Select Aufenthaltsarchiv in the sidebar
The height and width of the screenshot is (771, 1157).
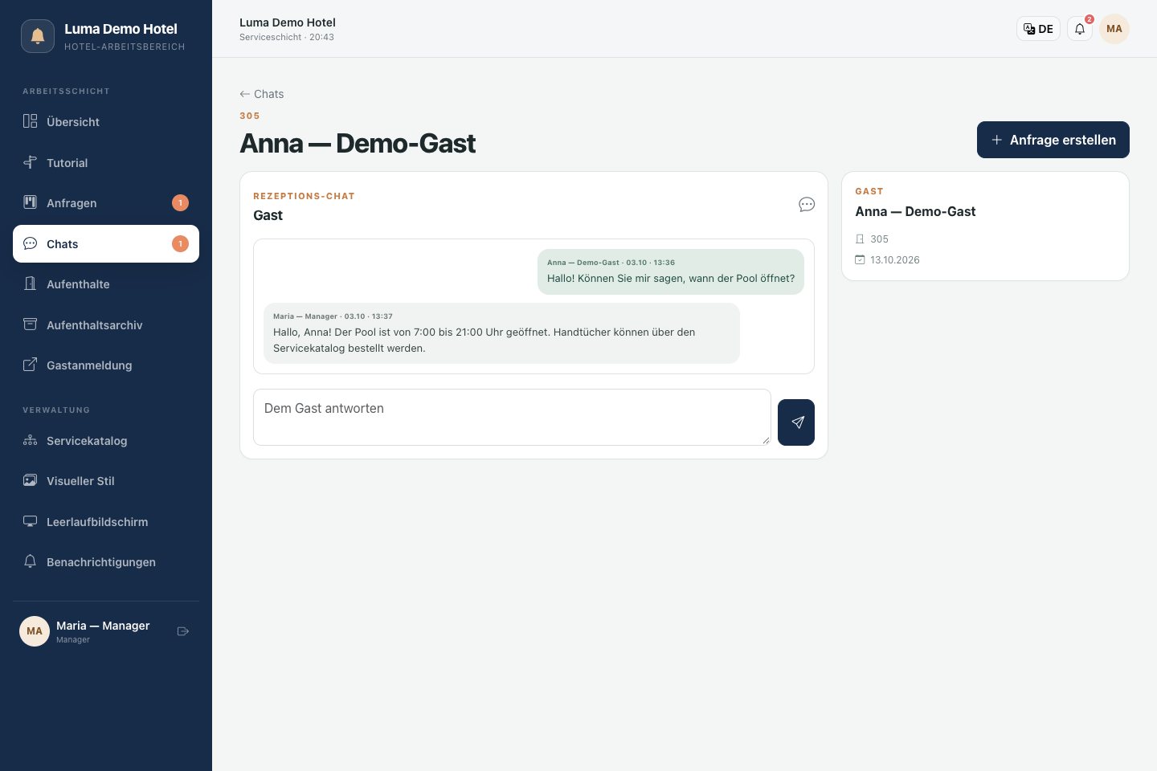(106, 324)
